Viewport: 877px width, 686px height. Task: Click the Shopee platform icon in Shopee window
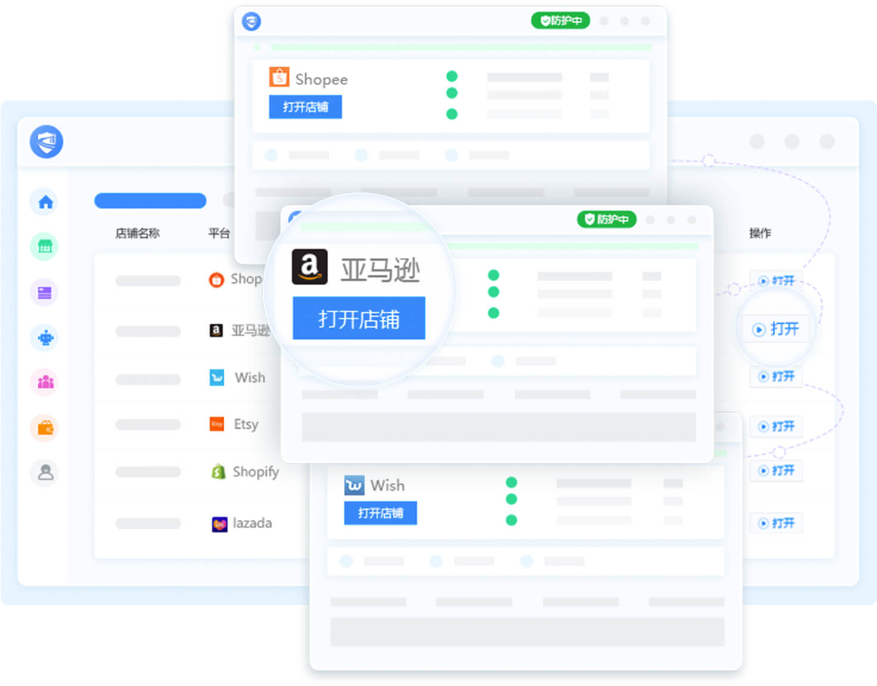279,77
